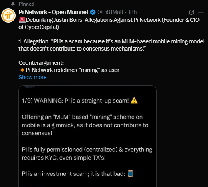Image resolution: width=208 pixels, height=187 pixels.
Task: Open the @Pi81Mall handle link
Action: click(110, 12)
